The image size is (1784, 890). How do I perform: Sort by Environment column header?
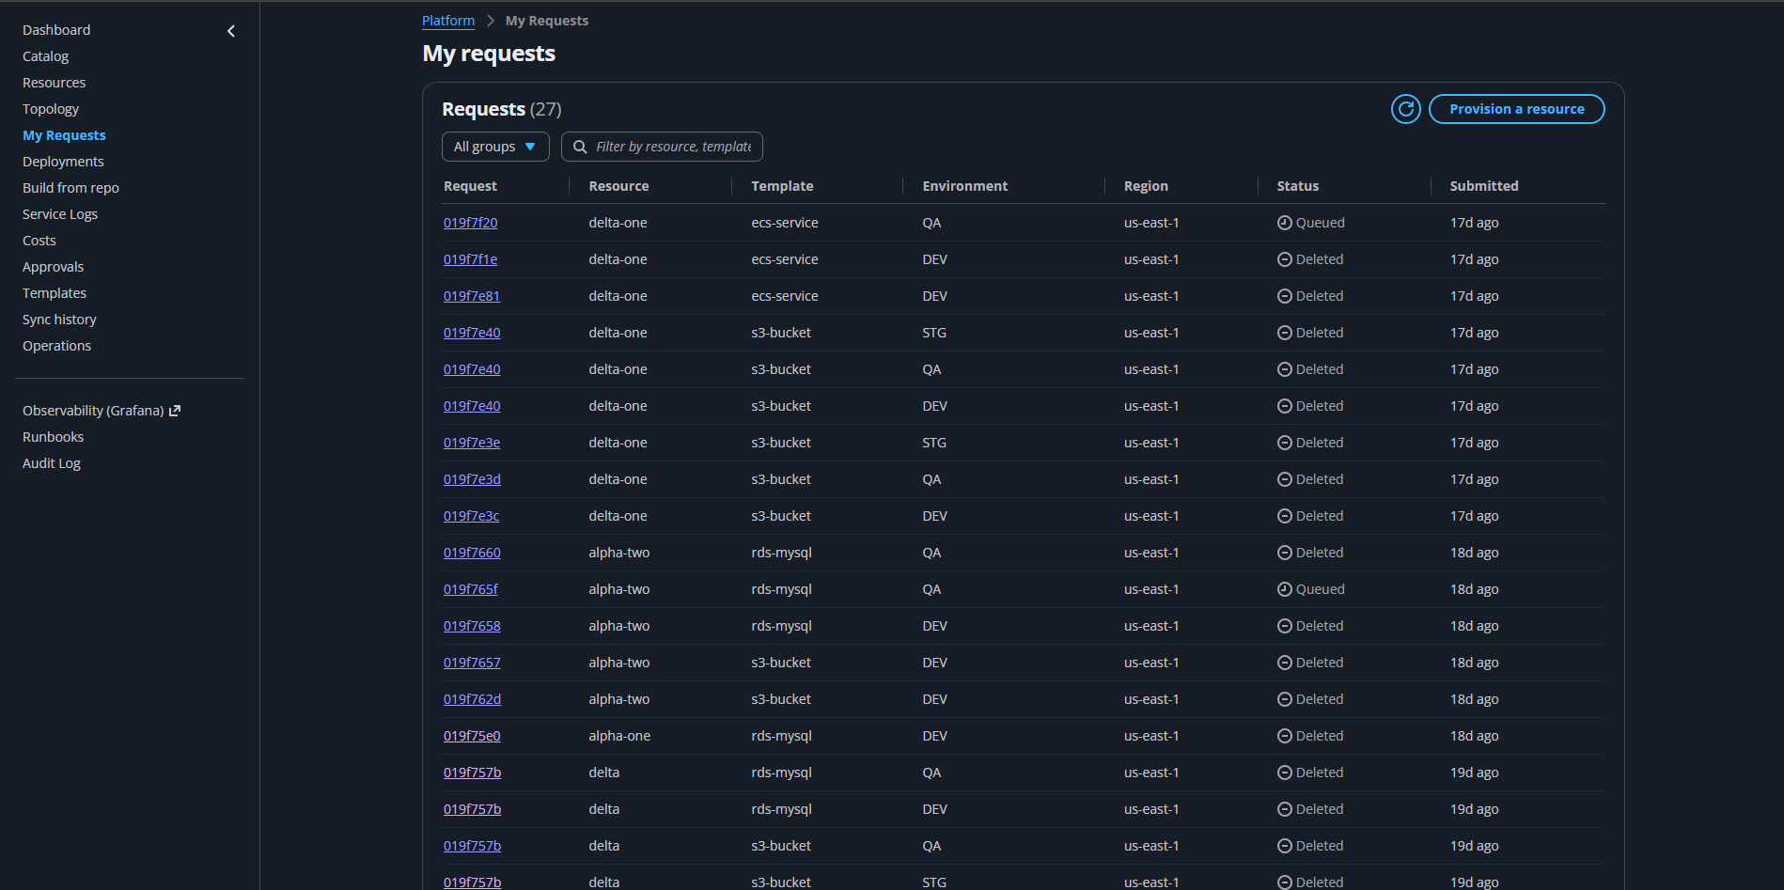coord(964,186)
